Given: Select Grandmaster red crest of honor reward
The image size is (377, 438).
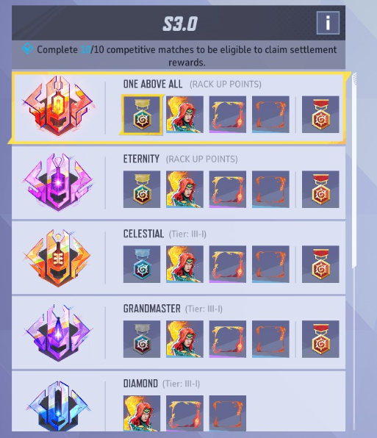Looking at the screenshot, I should [320, 339].
